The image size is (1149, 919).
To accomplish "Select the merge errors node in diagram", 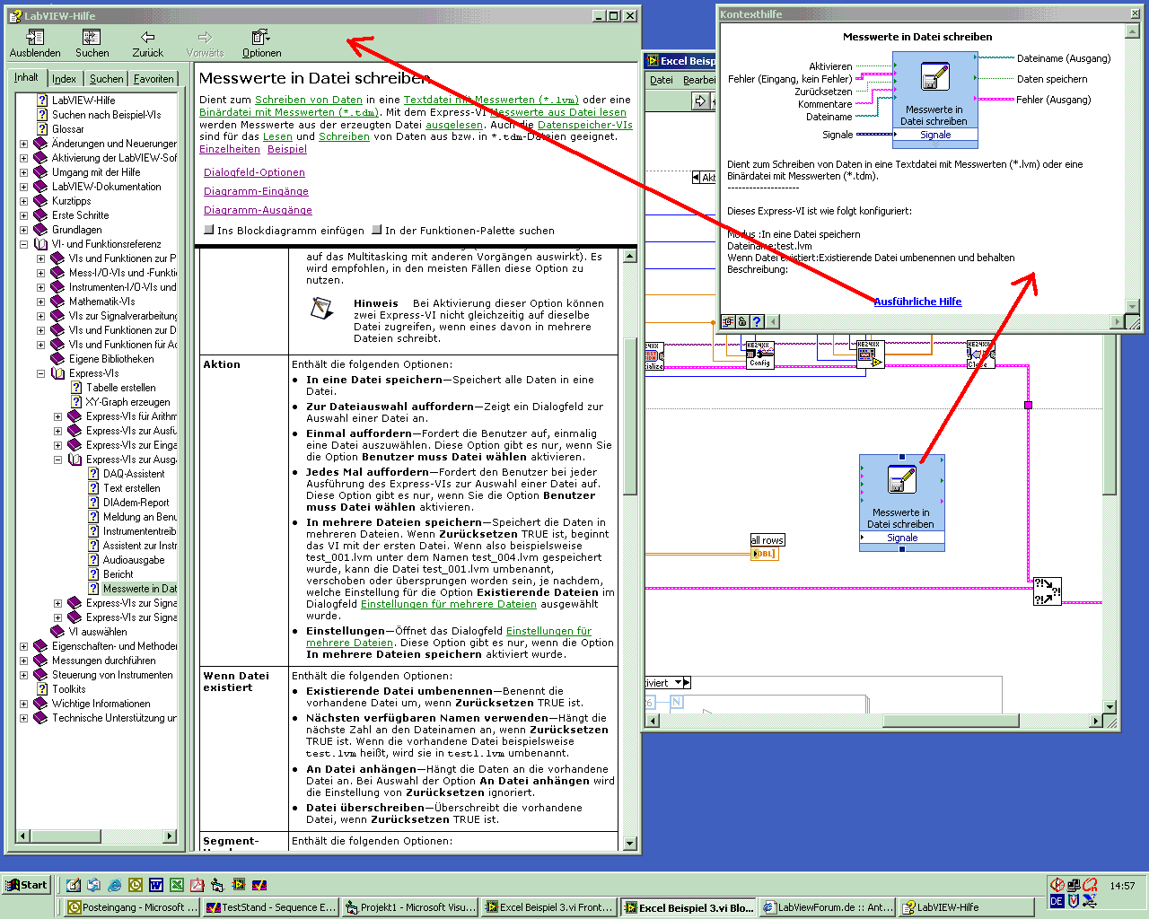I will tap(1047, 591).
